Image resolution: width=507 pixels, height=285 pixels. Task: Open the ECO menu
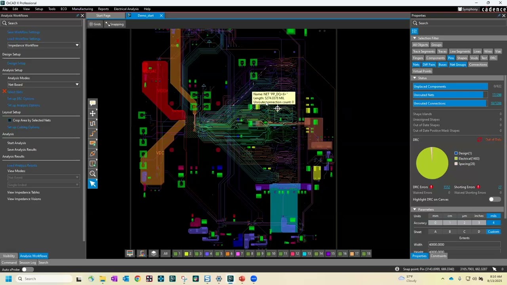pyautogui.click(x=63, y=9)
